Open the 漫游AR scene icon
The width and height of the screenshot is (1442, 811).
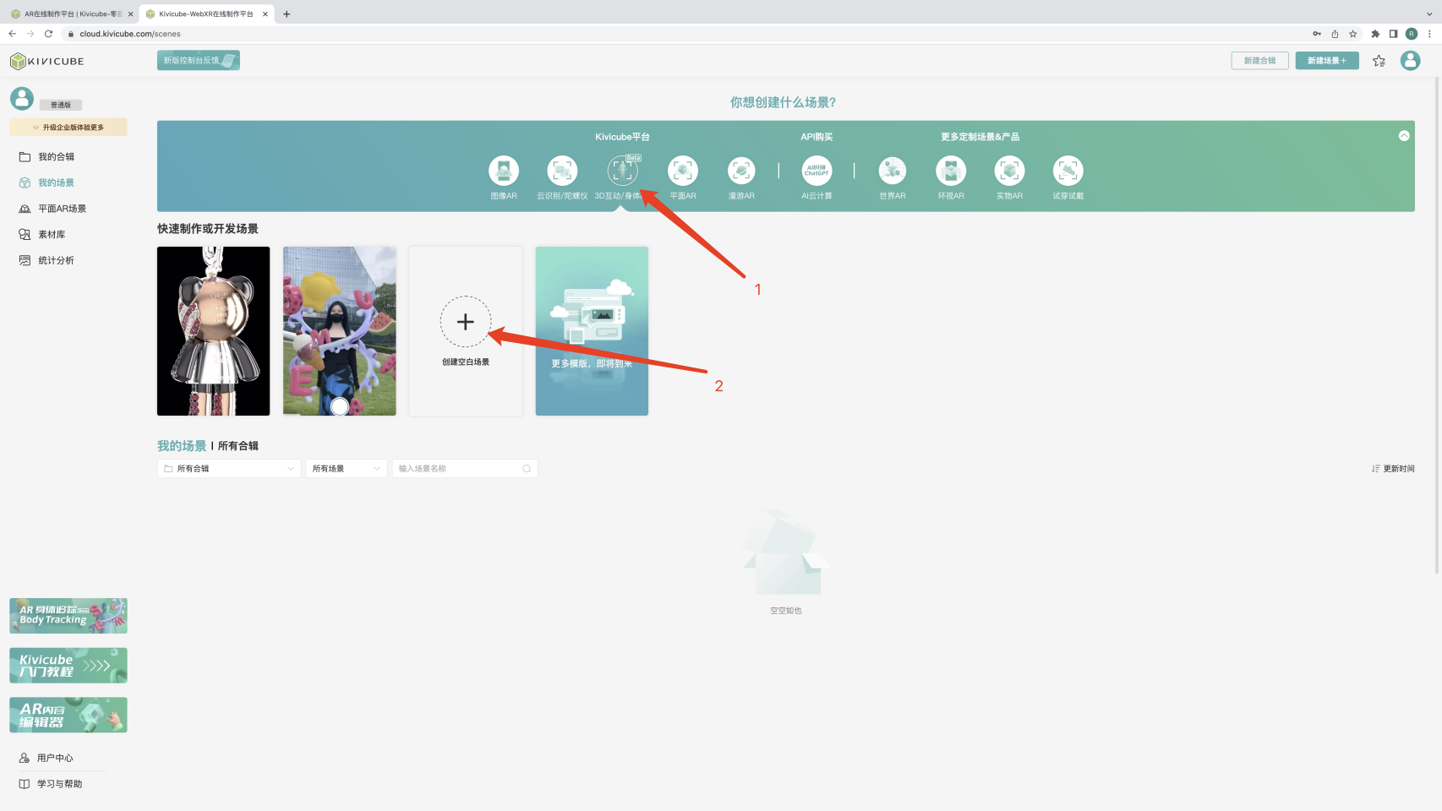click(x=741, y=171)
